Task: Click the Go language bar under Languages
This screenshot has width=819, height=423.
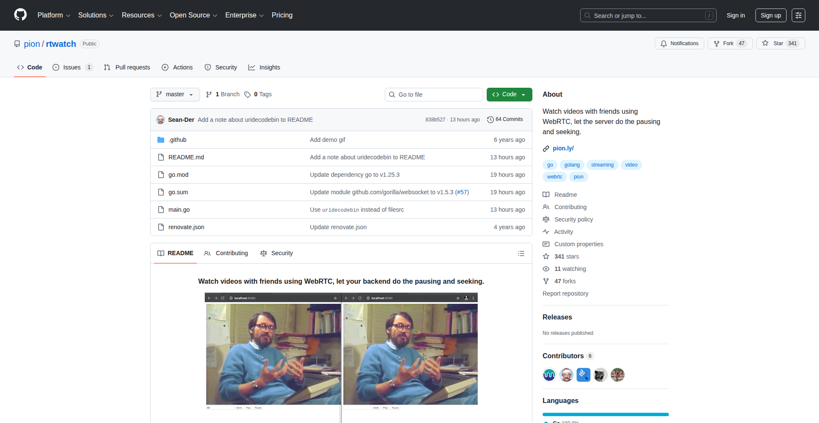Action: coord(605,414)
